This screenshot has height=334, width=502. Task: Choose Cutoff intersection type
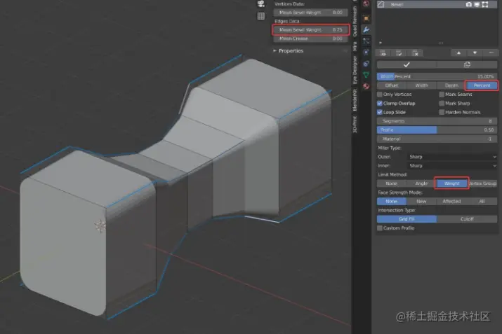467,219
